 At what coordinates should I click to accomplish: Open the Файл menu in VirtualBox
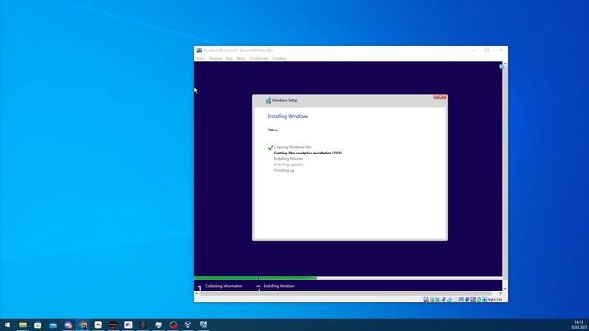tap(201, 58)
